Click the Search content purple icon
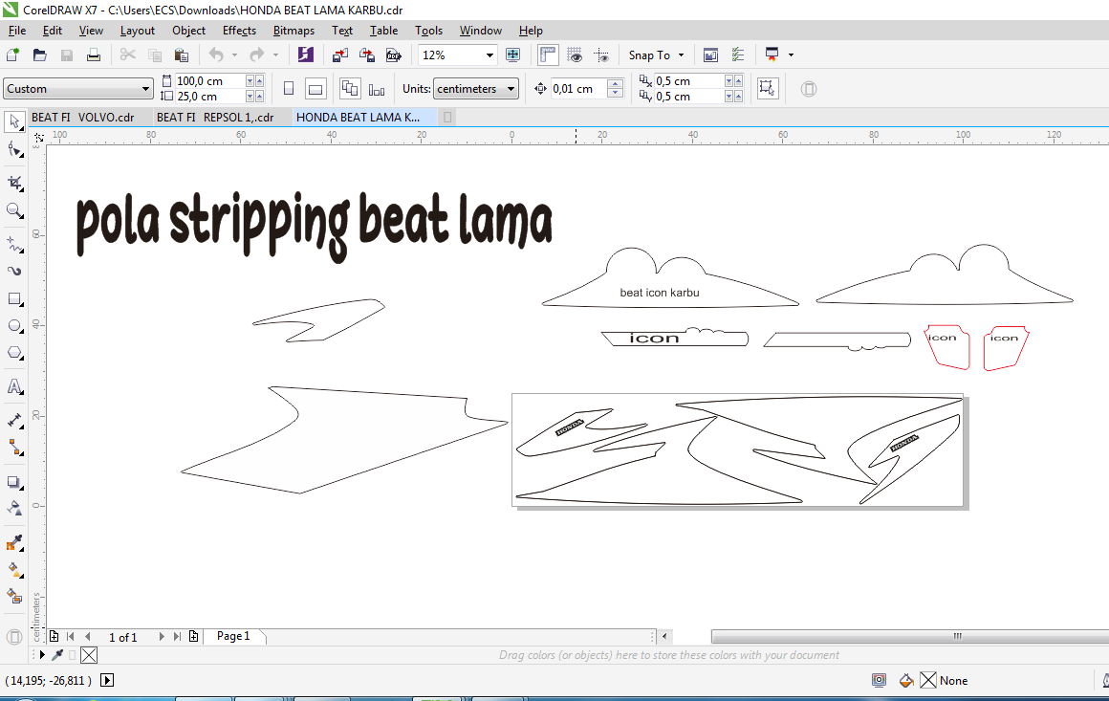1109x701 pixels. (x=306, y=55)
